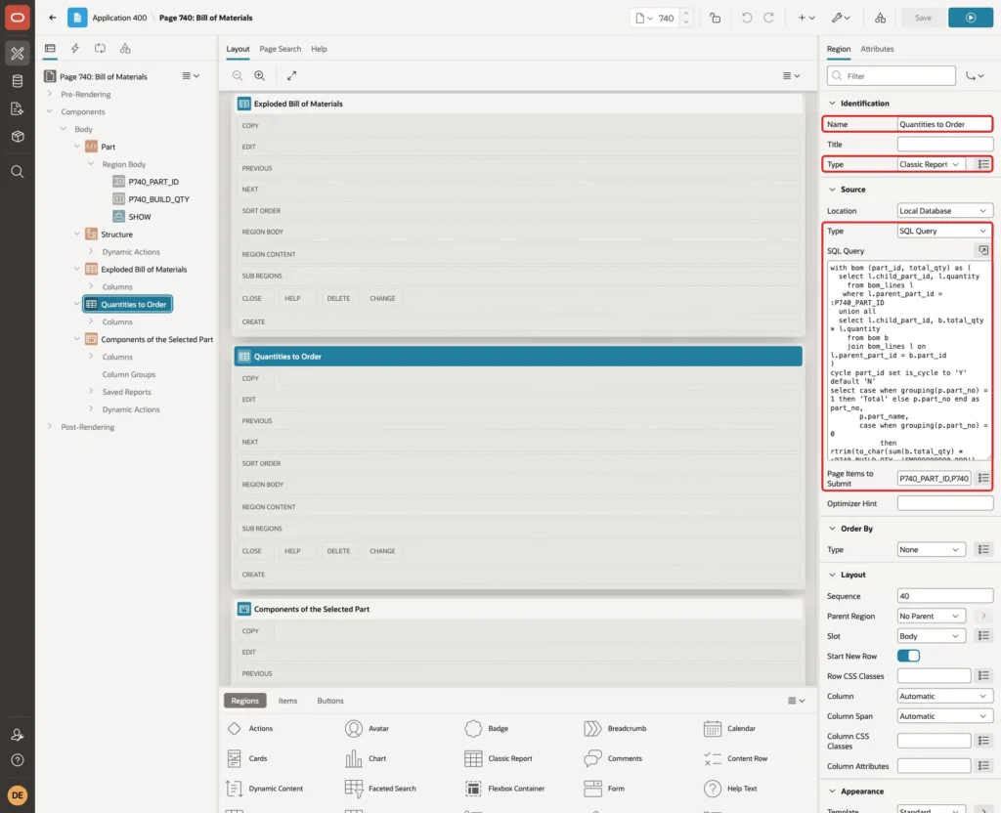
Task: Click the DE user avatar
Action: click(x=18, y=795)
